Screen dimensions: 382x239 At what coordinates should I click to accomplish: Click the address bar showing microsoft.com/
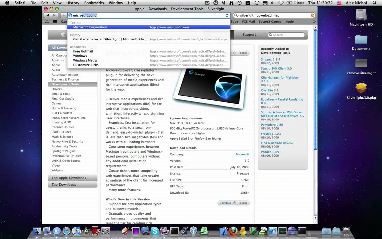(x=149, y=15)
